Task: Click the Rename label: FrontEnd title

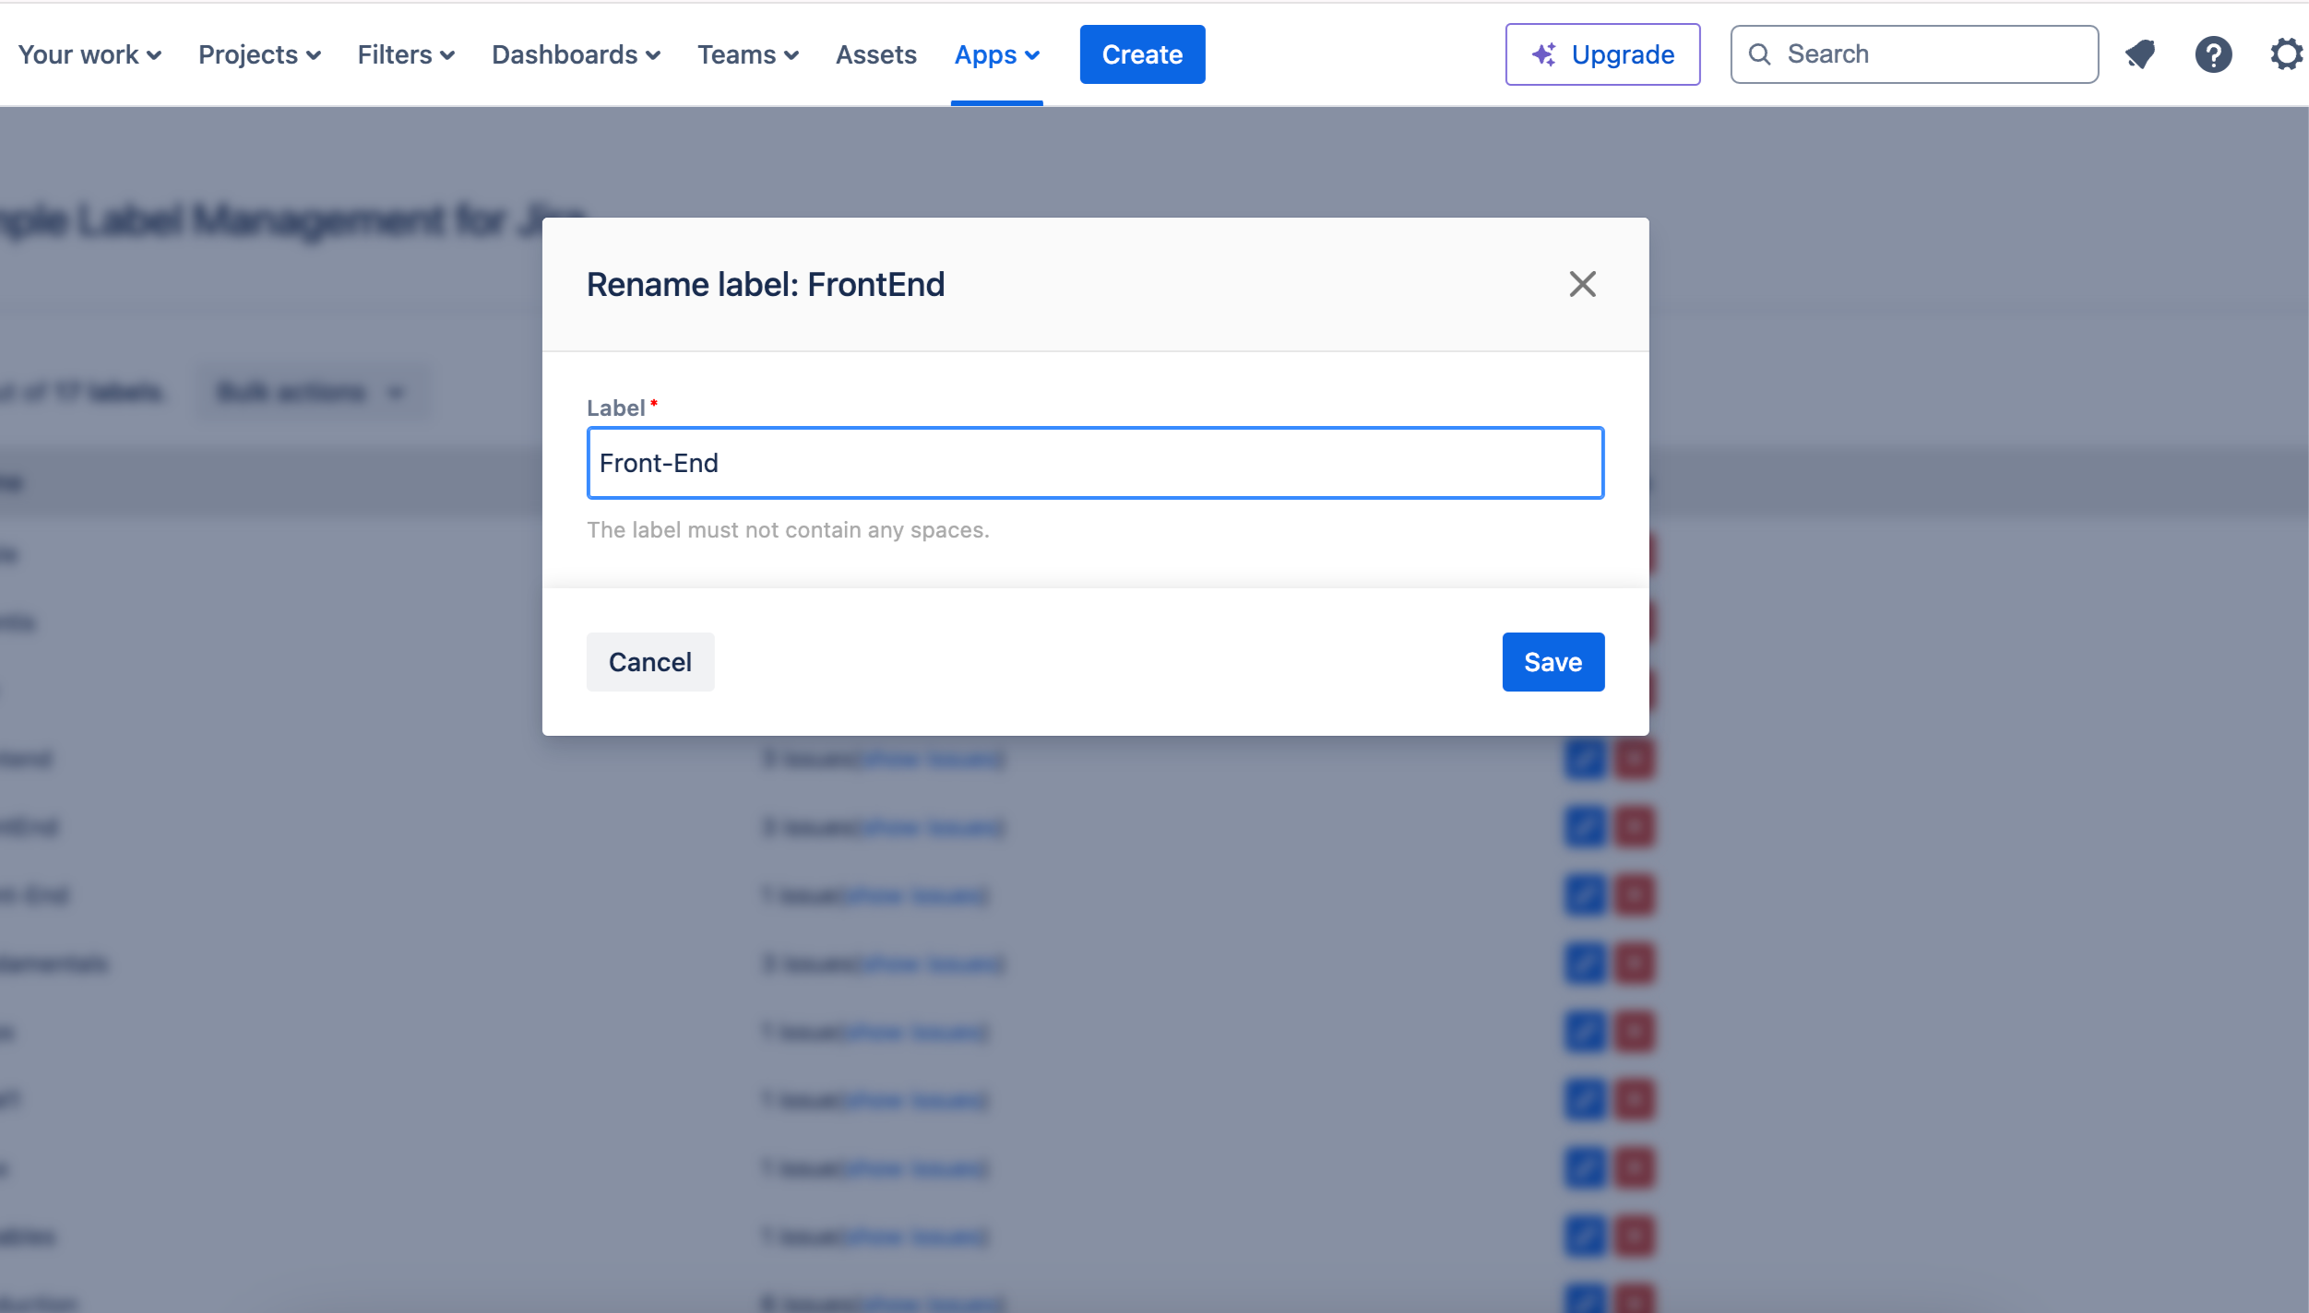Action: coord(766,285)
